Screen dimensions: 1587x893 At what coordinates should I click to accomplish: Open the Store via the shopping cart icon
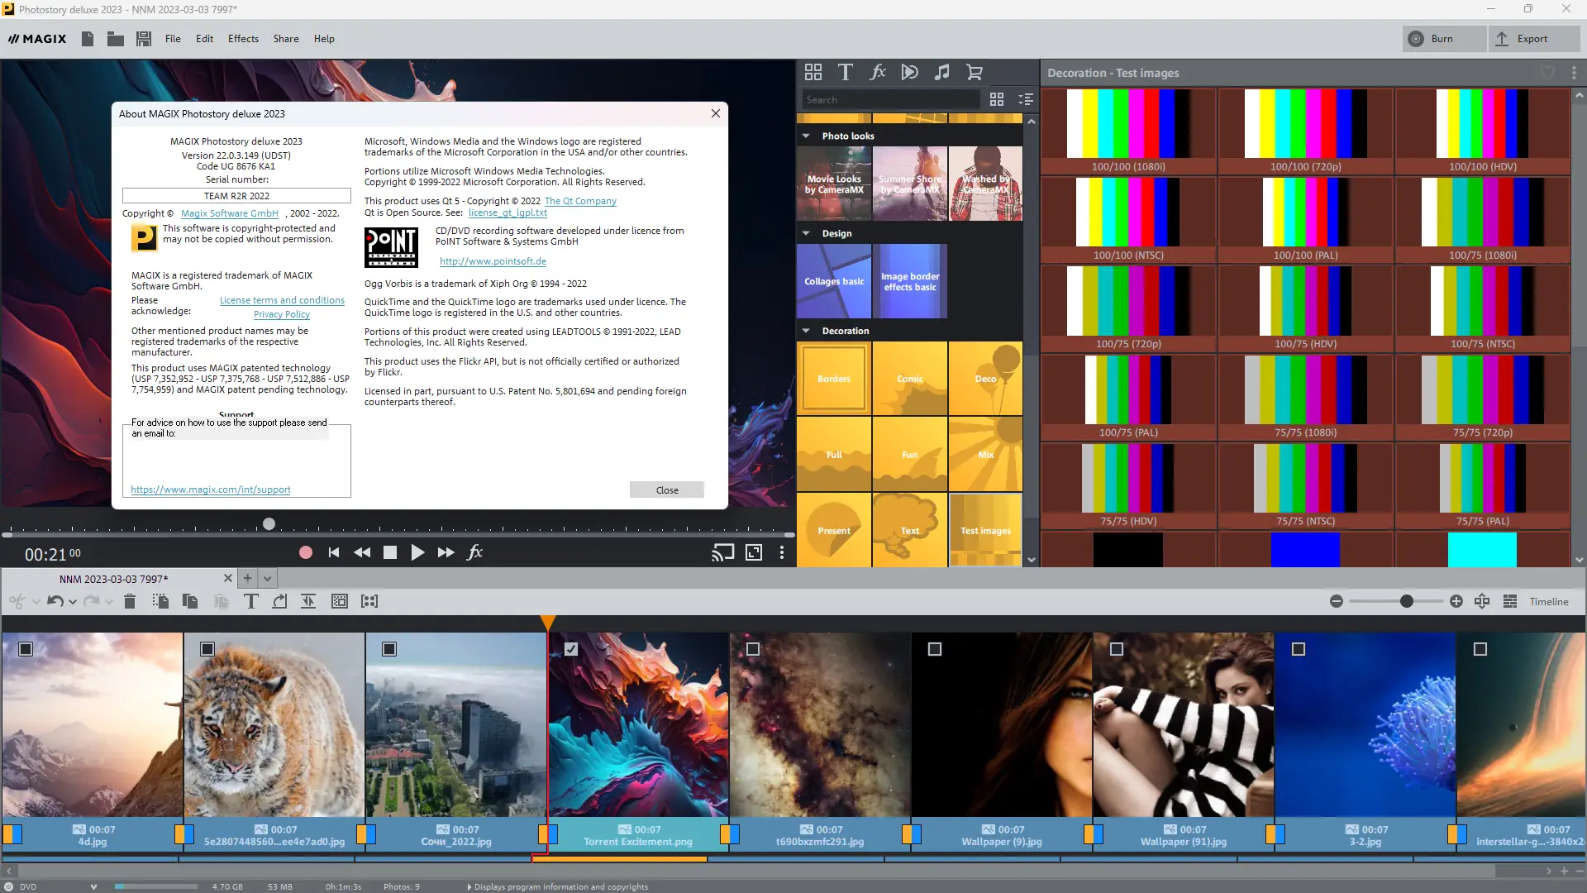point(975,72)
